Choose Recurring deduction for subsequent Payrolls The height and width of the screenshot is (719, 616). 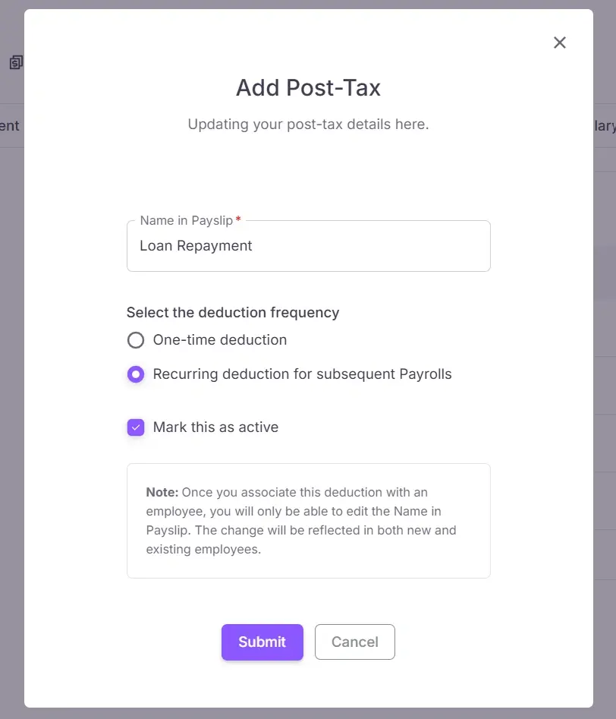(136, 374)
